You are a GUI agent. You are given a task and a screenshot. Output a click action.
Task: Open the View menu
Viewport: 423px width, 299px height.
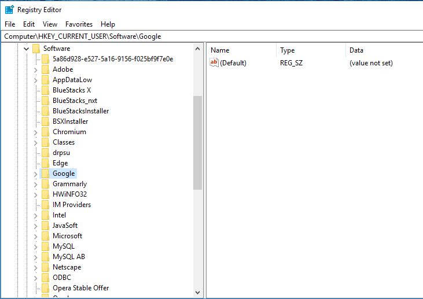[50, 24]
